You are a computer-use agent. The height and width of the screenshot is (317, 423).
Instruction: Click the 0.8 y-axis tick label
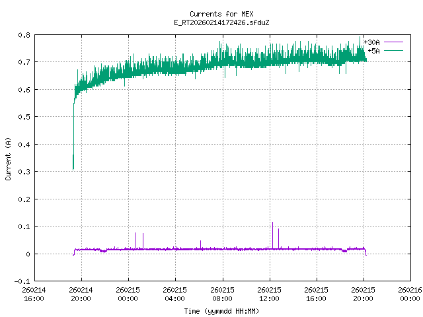[x=23, y=34]
